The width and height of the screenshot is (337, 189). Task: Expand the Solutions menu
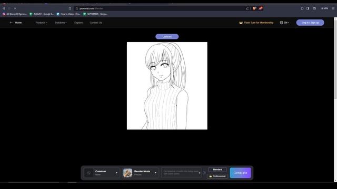pos(61,23)
